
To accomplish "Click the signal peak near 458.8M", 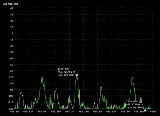I will [x=101, y=88].
